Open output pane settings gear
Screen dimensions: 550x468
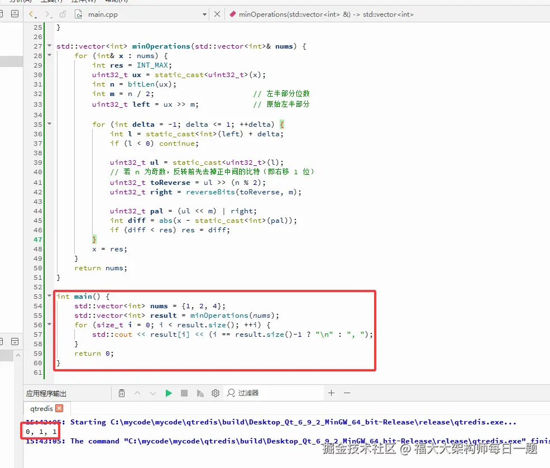(x=216, y=393)
